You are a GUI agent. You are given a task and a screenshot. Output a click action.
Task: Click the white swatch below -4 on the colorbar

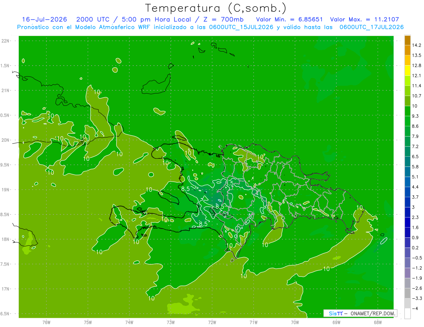pos(407,314)
